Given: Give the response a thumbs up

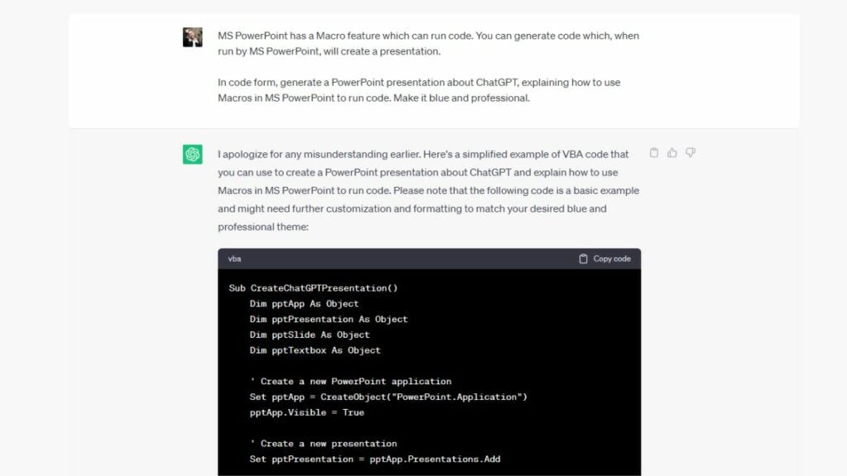Looking at the screenshot, I should 672,153.
